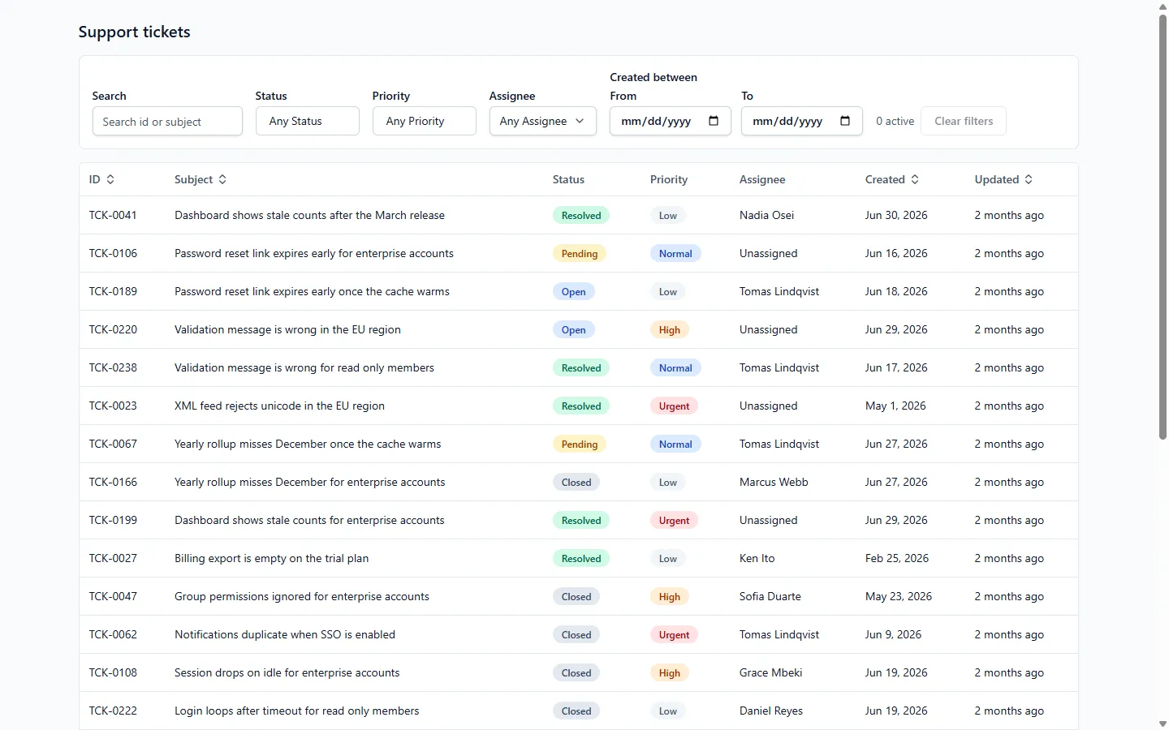Click ticket ID TCK-0041
1169x730 pixels.
pos(113,215)
